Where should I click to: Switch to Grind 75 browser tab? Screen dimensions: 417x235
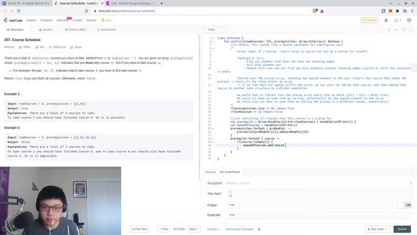click(x=26, y=3)
